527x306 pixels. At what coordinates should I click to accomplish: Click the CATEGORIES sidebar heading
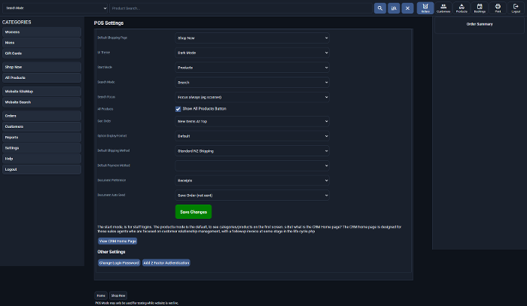pos(17,22)
